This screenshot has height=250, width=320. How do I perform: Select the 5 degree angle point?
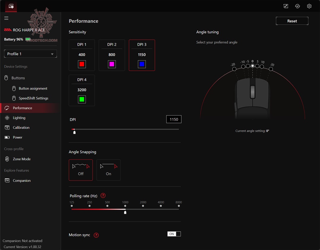click(257, 66)
